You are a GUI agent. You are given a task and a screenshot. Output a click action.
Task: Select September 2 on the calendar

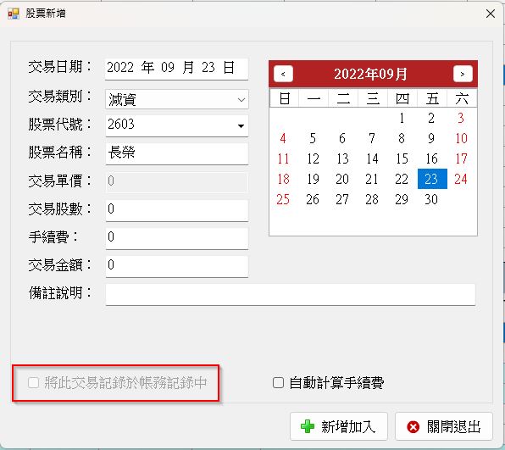click(431, 118)
